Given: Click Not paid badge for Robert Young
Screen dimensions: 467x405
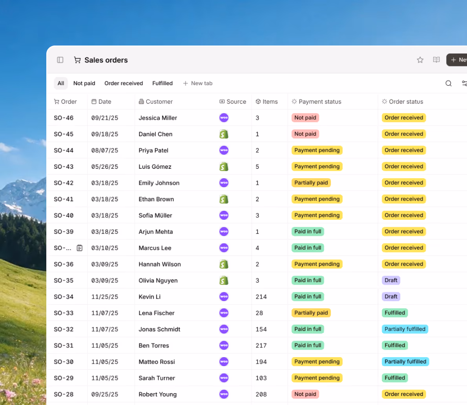Looking at the screenshot, I should (x=305, y=394).
